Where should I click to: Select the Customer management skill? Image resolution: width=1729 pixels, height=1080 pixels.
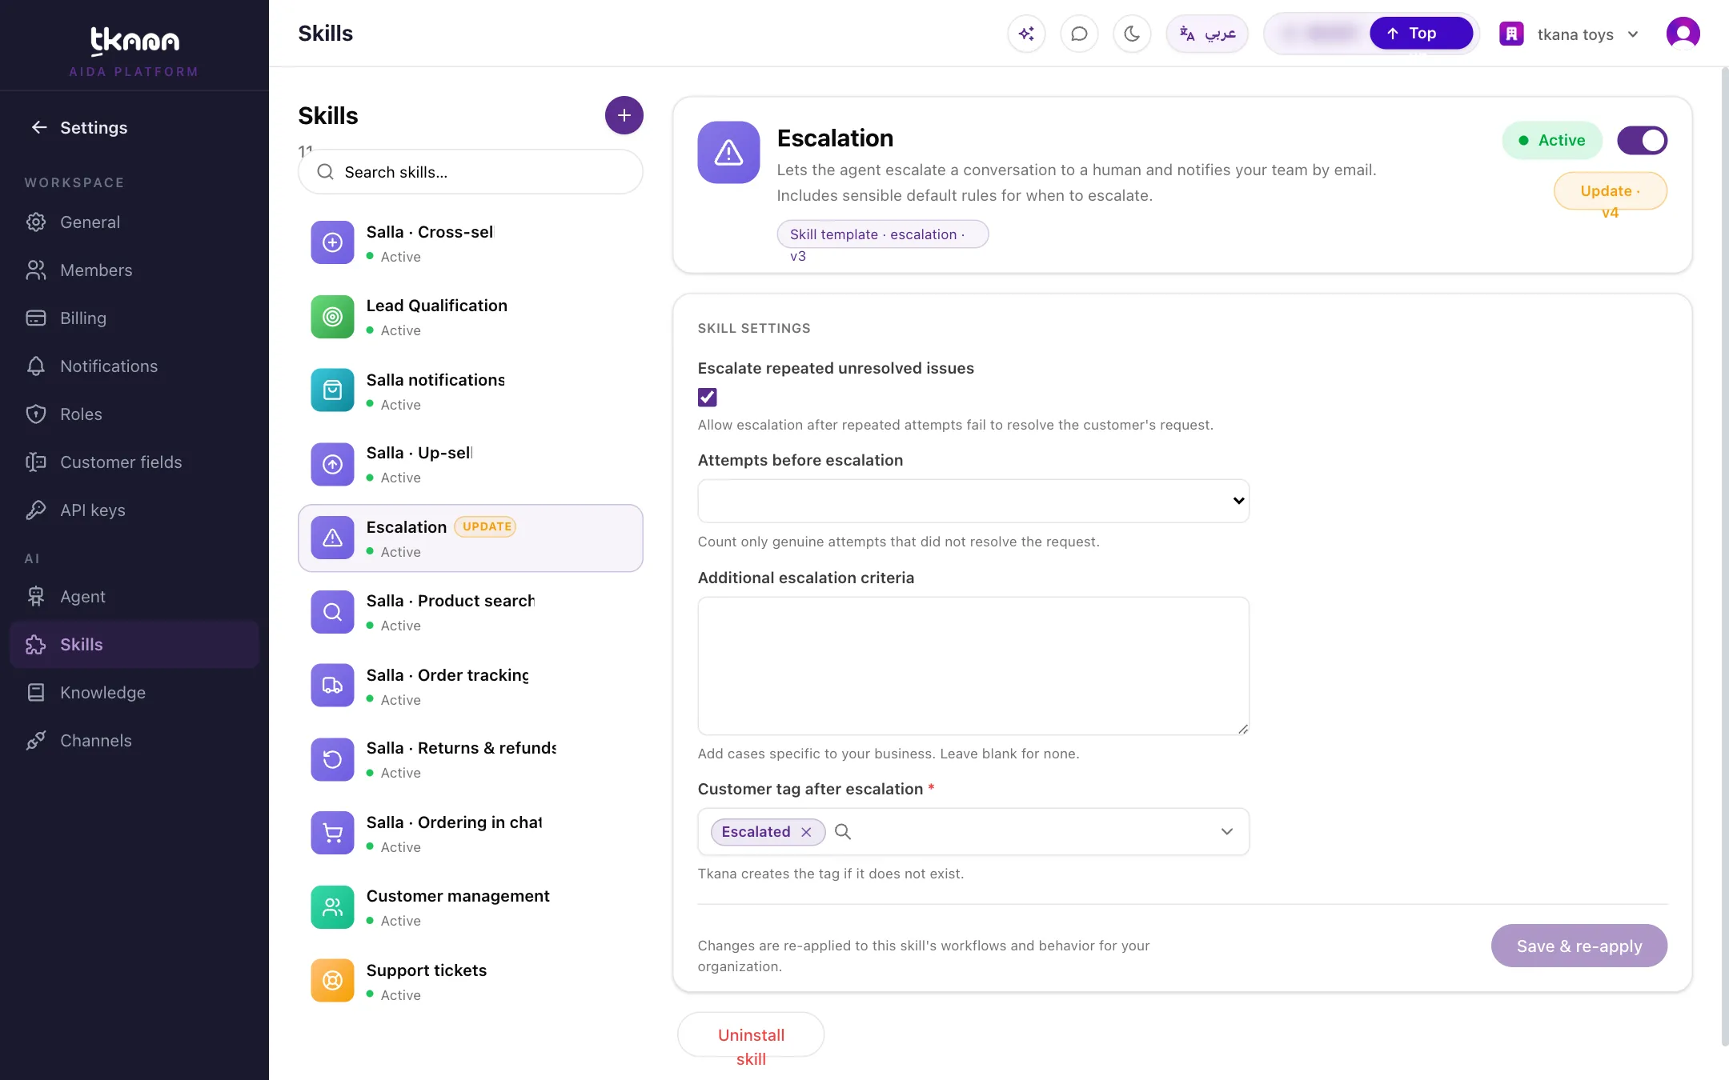(471, 908)
